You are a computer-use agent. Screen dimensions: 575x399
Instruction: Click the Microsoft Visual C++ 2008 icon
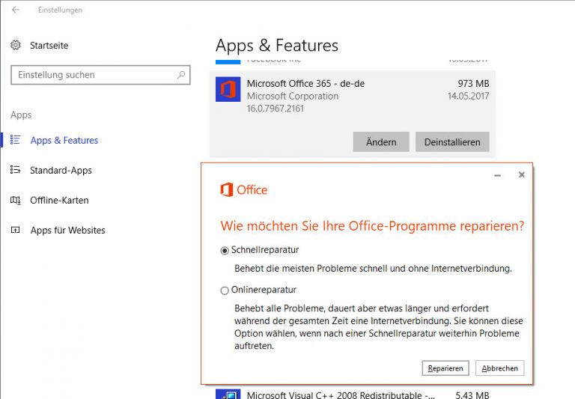228,395
